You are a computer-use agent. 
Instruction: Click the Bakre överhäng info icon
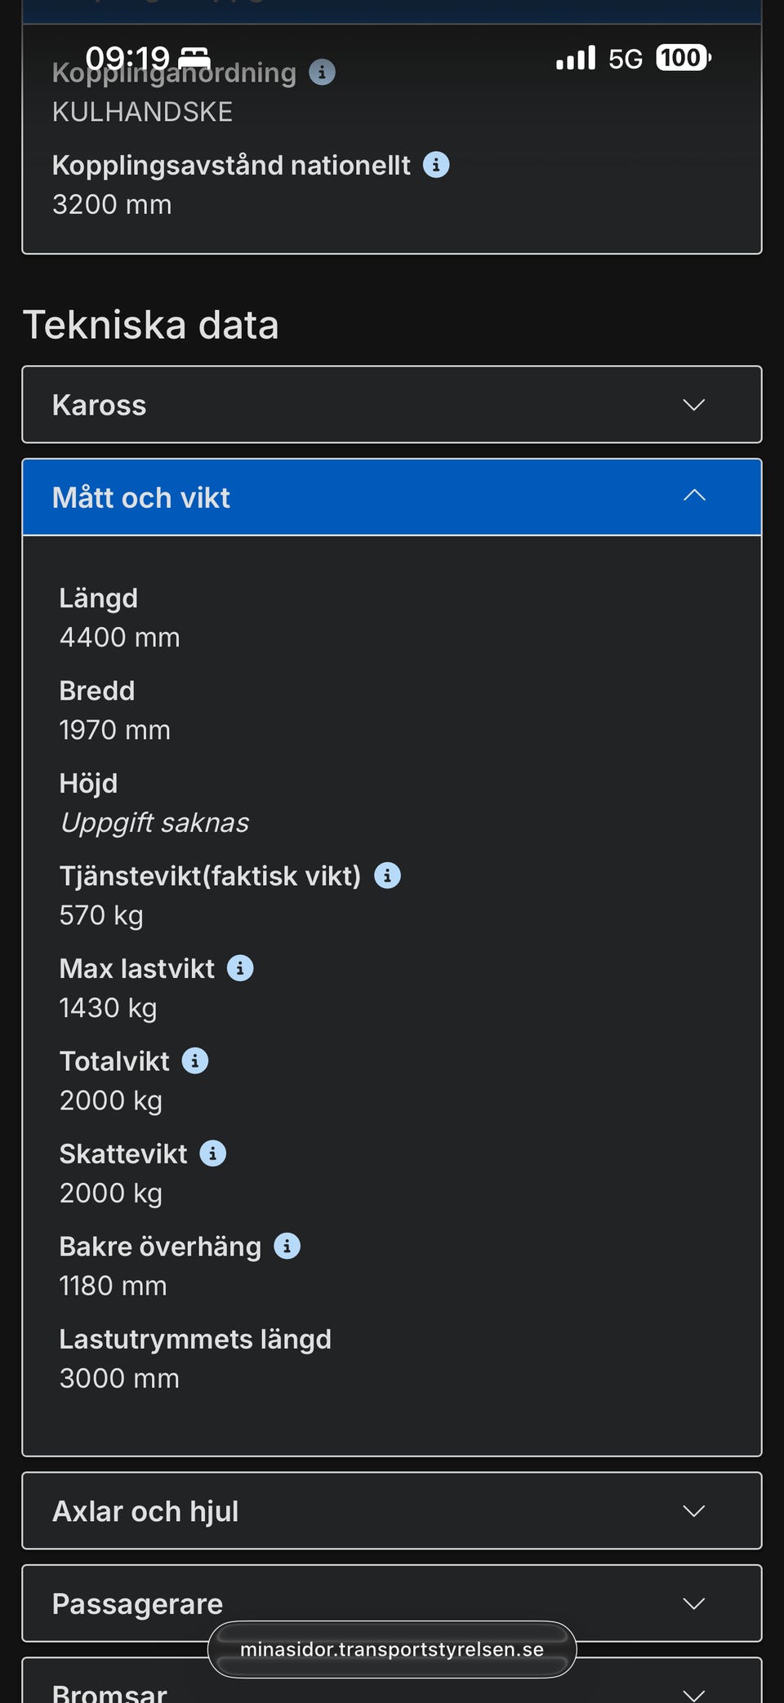[x=286, y=1246]
